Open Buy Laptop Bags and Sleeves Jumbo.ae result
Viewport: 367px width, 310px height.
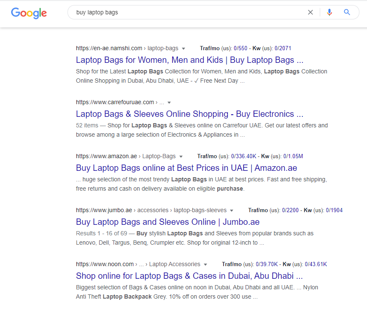[168, 222]
